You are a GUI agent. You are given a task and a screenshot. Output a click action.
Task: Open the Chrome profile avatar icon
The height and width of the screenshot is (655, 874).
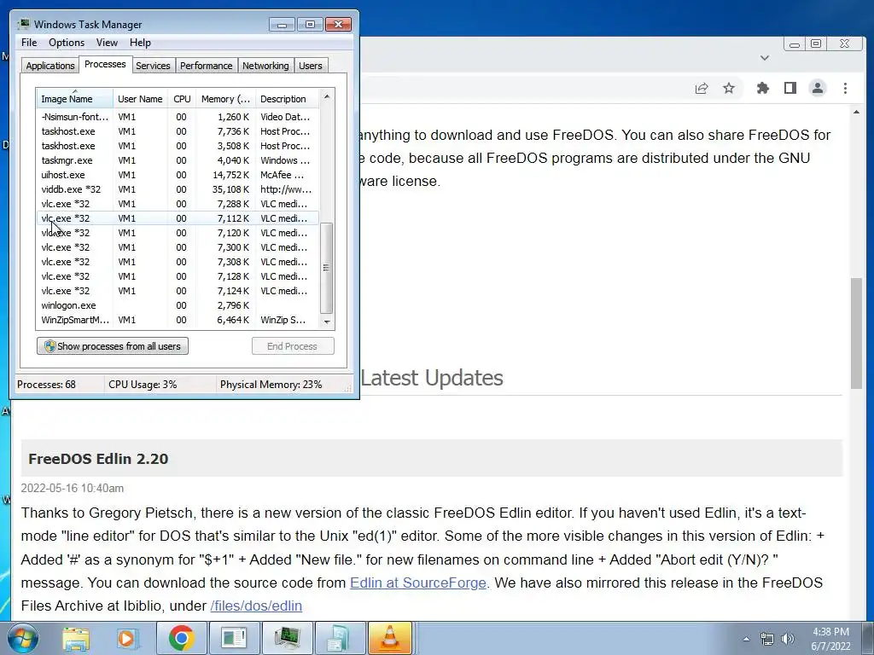(817, 88)
